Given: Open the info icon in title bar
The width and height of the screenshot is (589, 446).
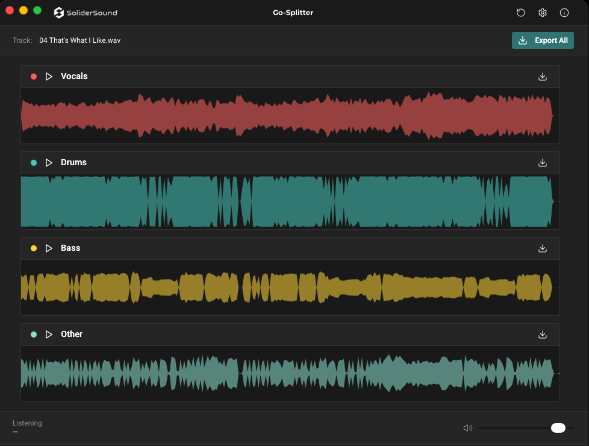Looking at the screenshot, I should pyautogui.click(x=564, y=13).
